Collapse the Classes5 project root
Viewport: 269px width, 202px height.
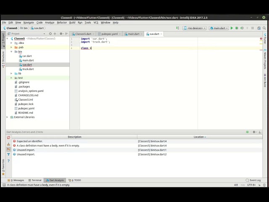pyautogui.click(x=7, y=38)
